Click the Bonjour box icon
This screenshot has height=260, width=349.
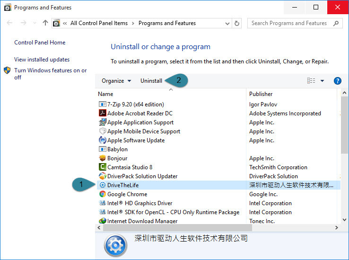[x=103, y=158]
